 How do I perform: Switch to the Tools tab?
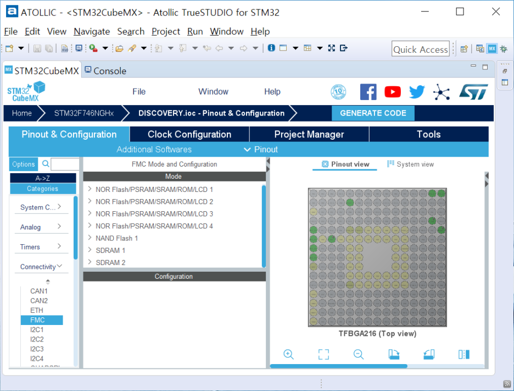tap(429, 134)
